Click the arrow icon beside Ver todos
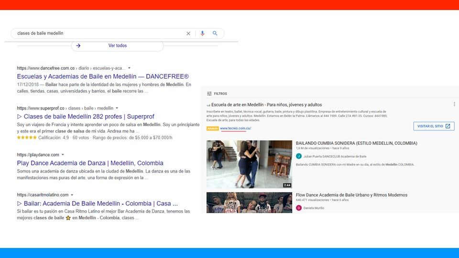Image resolution: width=459 pixels, height=258 pixels. [x=78, y=46]
